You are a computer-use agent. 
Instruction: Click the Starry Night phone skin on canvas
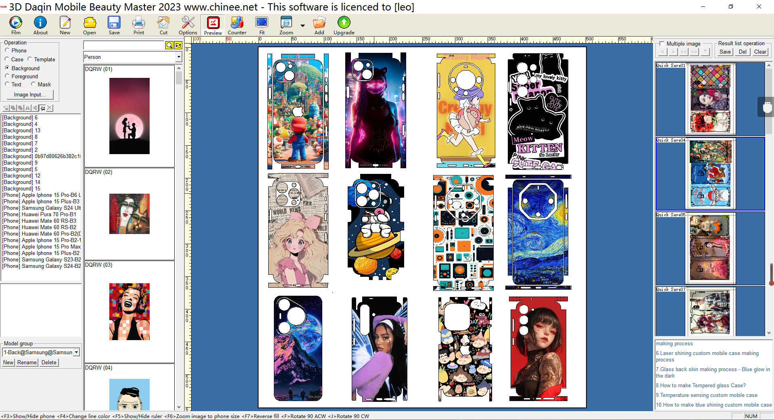click(538, 232)
